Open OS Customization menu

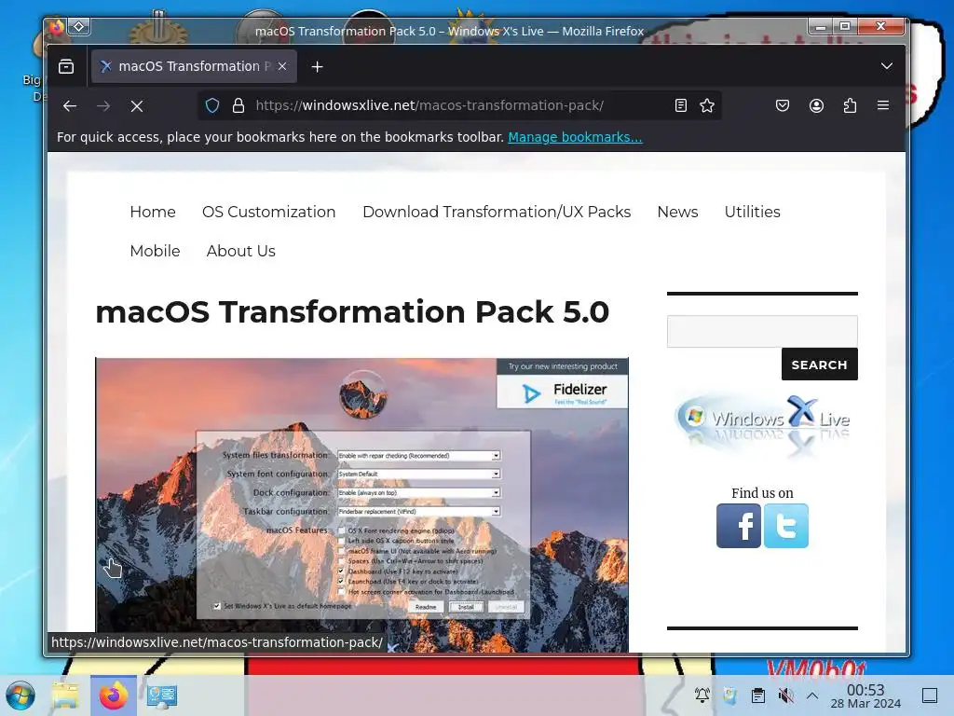point(269,212)
